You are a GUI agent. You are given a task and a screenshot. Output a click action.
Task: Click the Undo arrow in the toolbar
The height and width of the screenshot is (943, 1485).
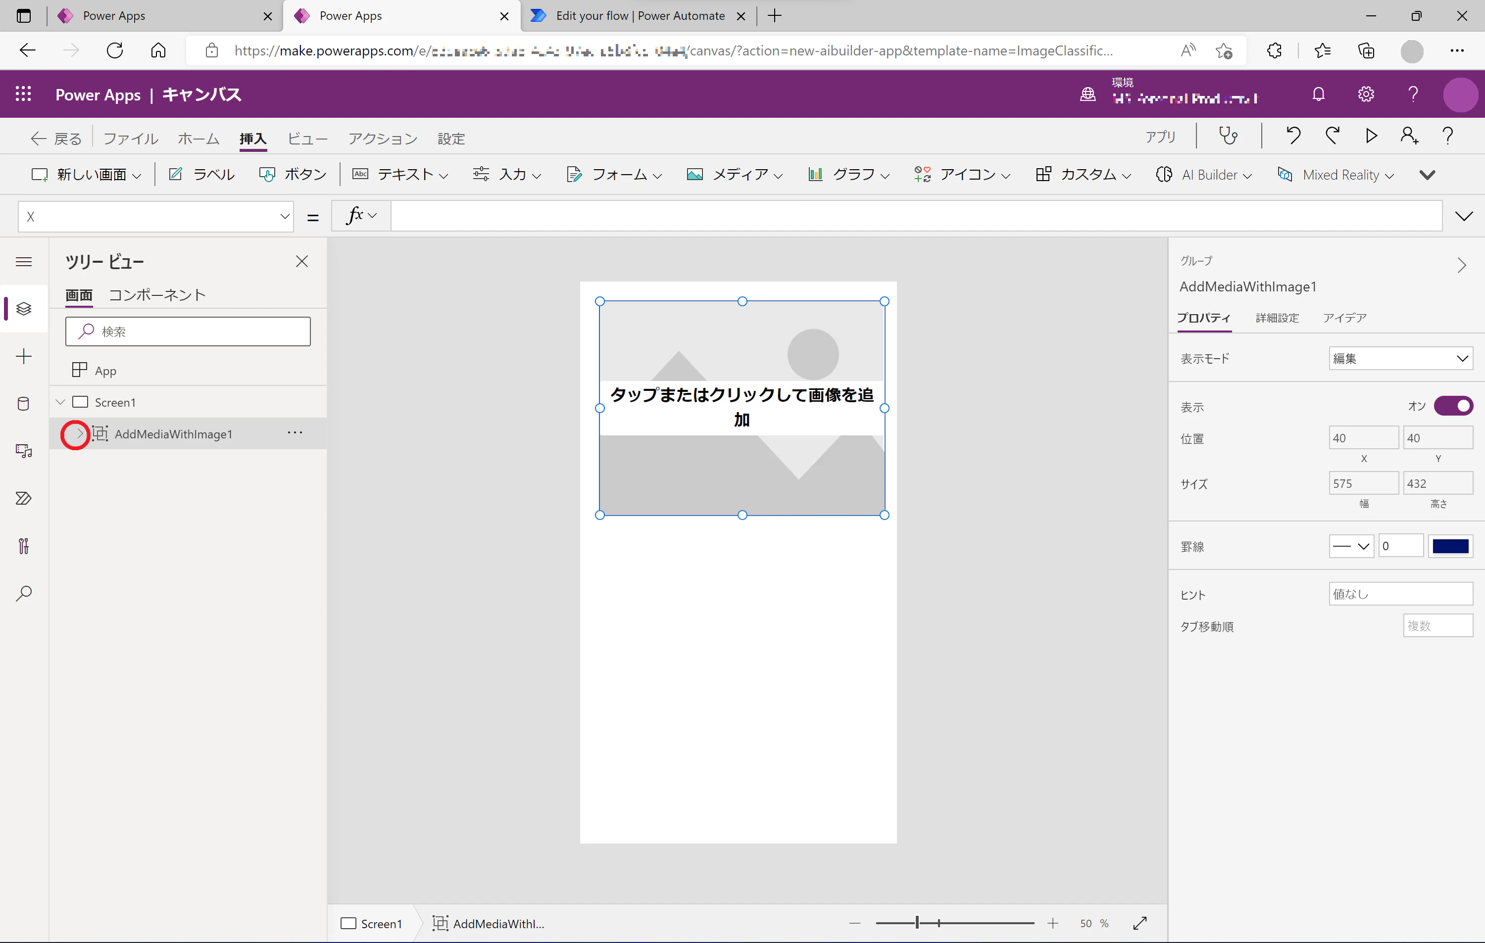tap(1293, 136)
